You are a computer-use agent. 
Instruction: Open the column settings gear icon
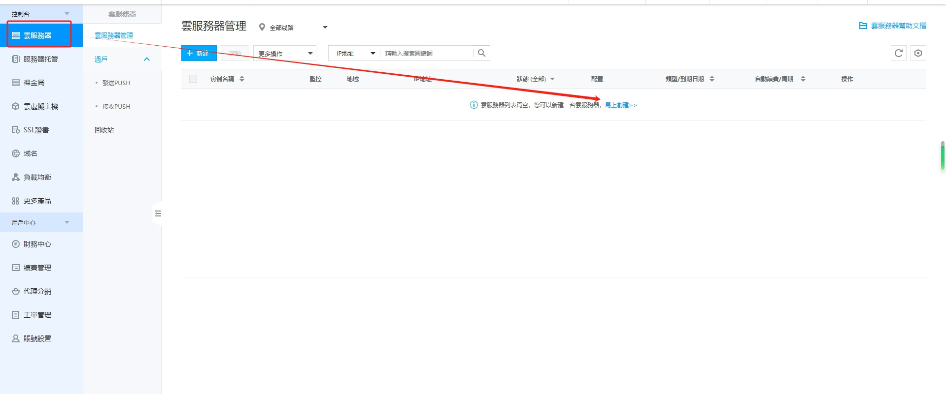click(x=918, y=53)
